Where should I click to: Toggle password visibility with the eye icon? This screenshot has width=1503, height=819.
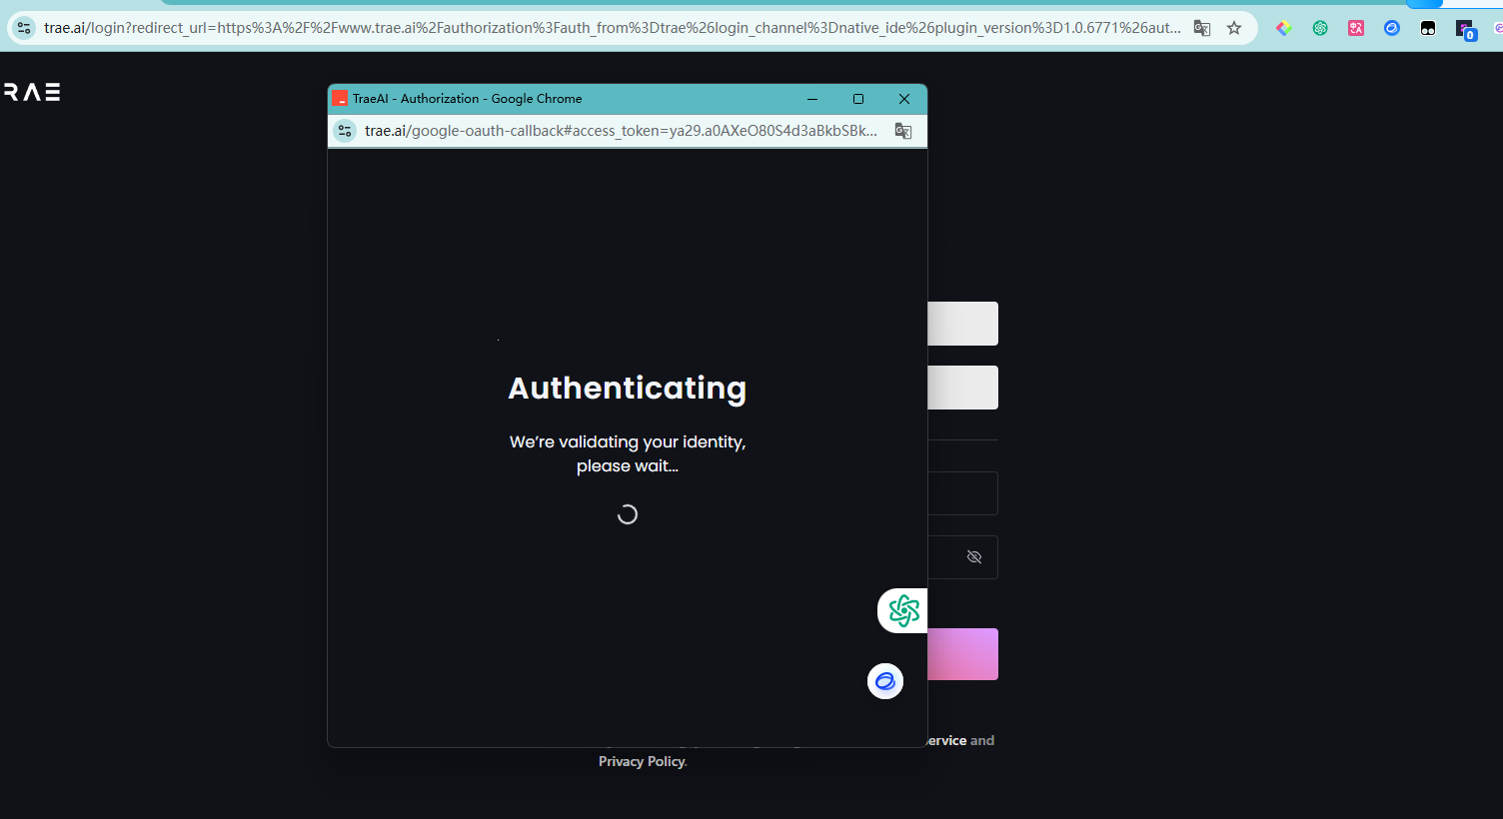coord(974,557)
